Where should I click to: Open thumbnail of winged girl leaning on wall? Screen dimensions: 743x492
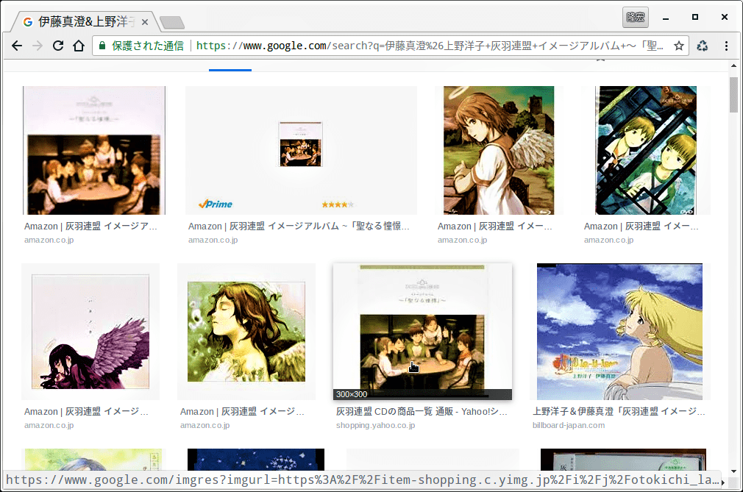(x=499, y=151)
